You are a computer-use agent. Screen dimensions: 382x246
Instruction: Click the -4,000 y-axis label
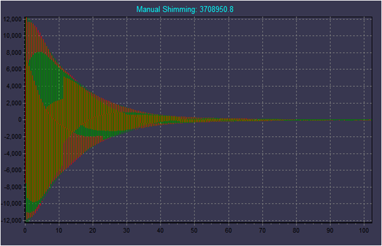13,154
